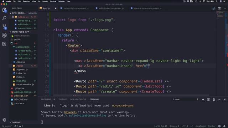Select the Terminal panel tab
Viewport: 228px width, 128px height.
(x=94, y=100)
